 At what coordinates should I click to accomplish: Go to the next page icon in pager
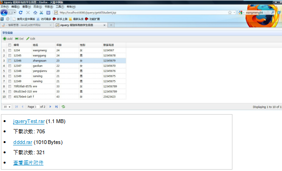click(x=50, y=107)
